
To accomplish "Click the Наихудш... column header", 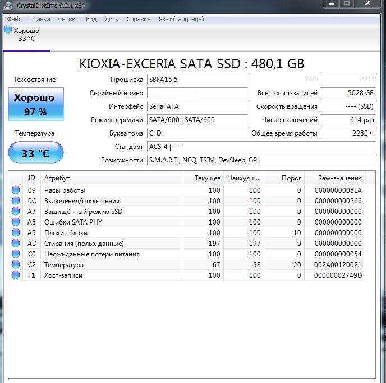I will [243, 178].
